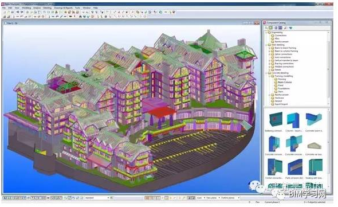Click the Open model toolbar icon
Image resolution: width=338 pixels, height=207 pixels.
(9, 12)
